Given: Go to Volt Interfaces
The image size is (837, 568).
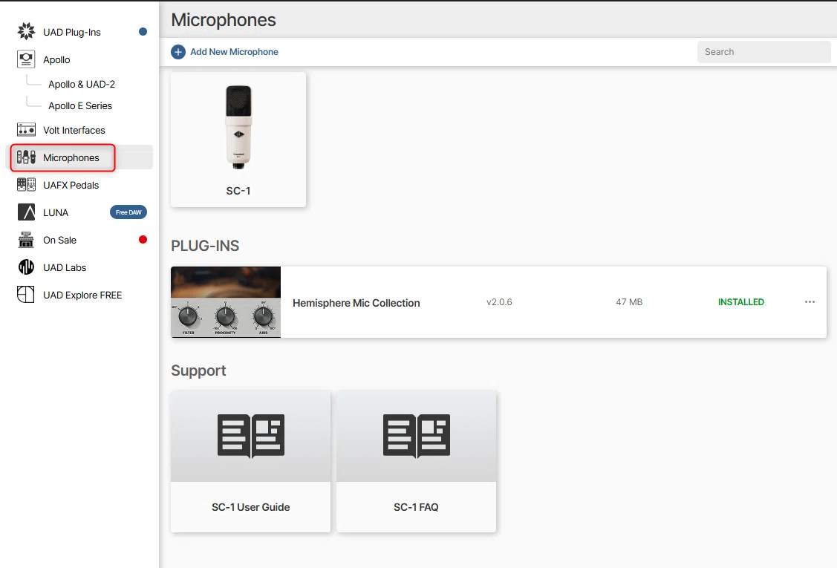Looking at the screenshot, I should 74,130.
